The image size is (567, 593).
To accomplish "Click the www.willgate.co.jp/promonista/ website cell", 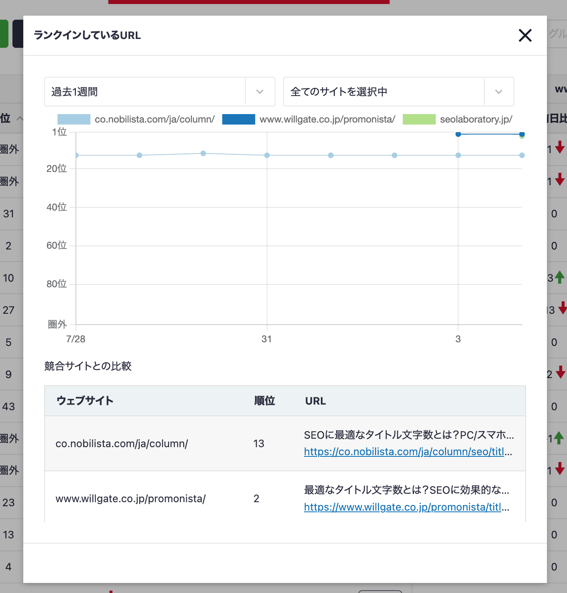I will click(x=131, y=499).
